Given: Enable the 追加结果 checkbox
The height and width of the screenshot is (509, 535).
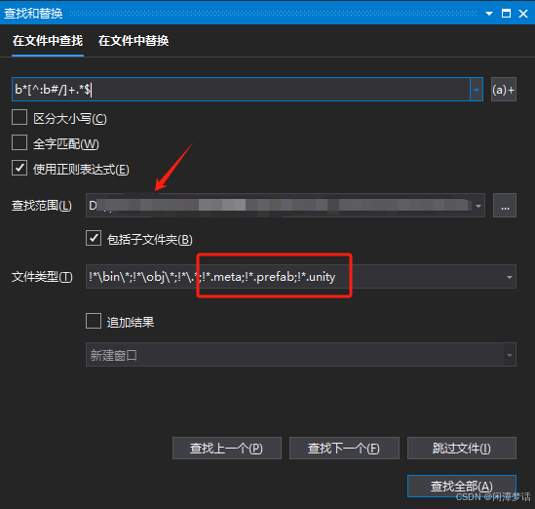Looking at the screenshot, I should pos(94,321).
